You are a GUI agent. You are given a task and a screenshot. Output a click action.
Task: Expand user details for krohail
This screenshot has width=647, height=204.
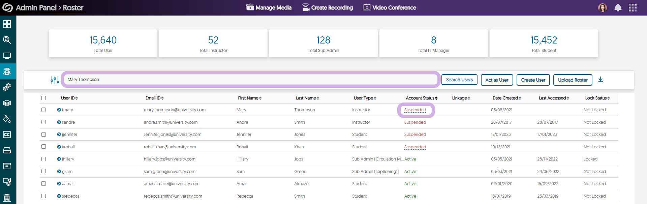pos(59,147)
